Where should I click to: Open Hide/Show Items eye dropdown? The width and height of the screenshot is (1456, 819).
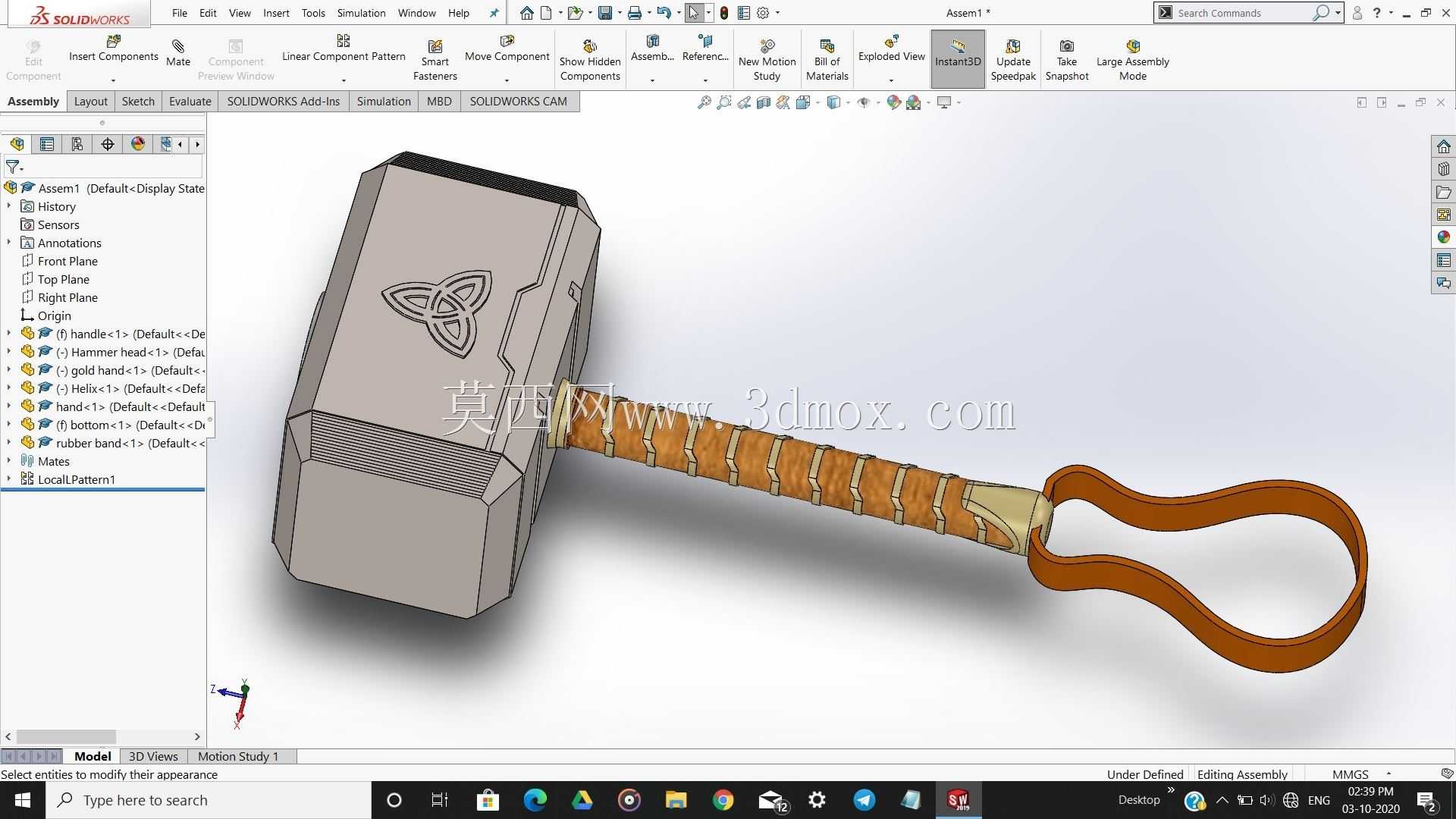click(878, 102)
